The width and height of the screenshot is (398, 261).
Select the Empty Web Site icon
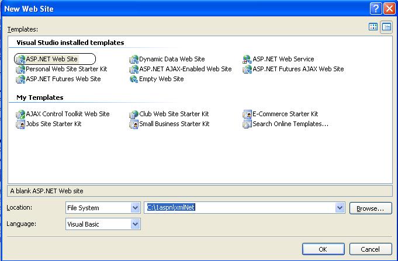pos(134,79)
